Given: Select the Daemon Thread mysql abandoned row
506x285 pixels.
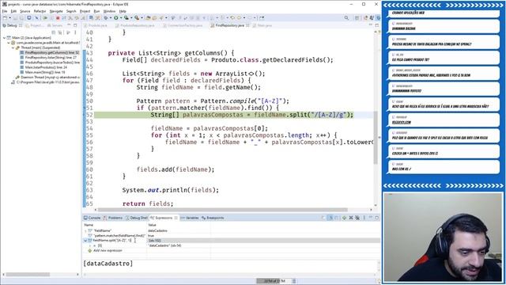Looking at the screenshot, I should 47,78.
